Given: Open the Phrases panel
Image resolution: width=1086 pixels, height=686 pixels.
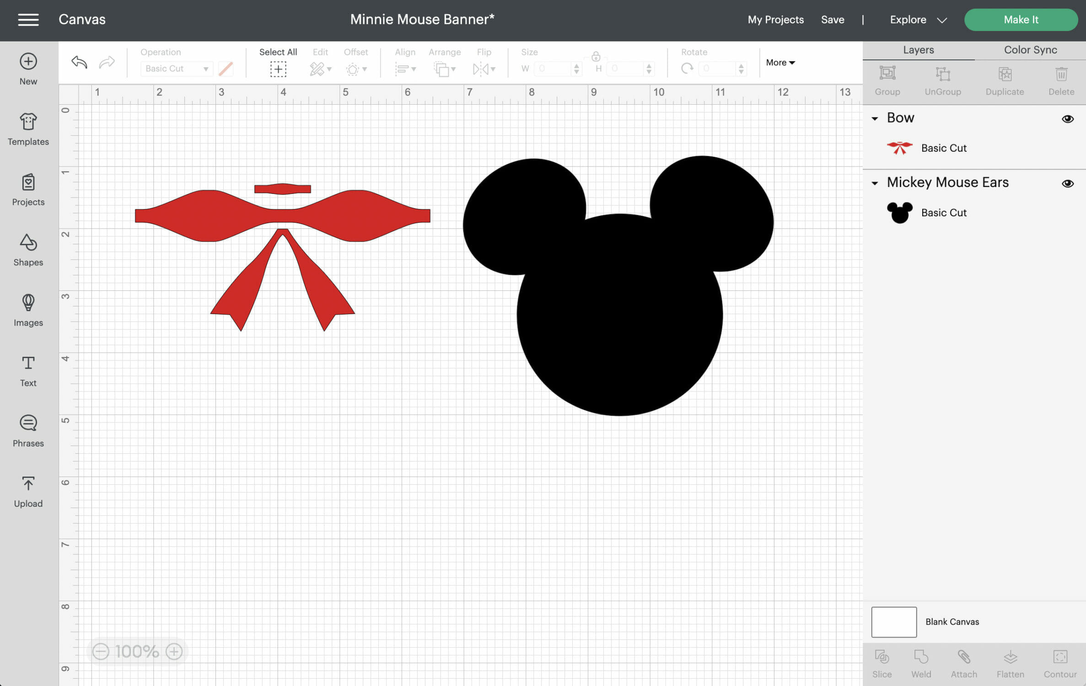Looking at the screenshot, I should click(28, 431).
